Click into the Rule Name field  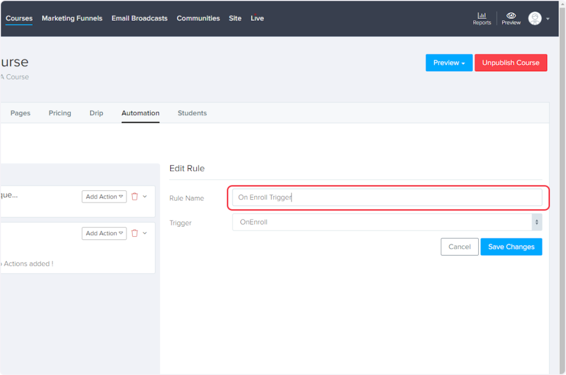[387, 197]
